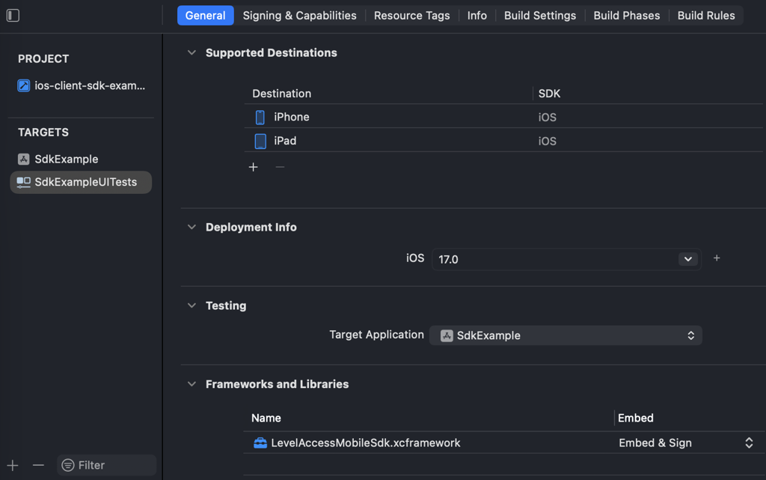Collapse the Frameworks and Libraries section
766x480 pixels.
pos(191,384)
